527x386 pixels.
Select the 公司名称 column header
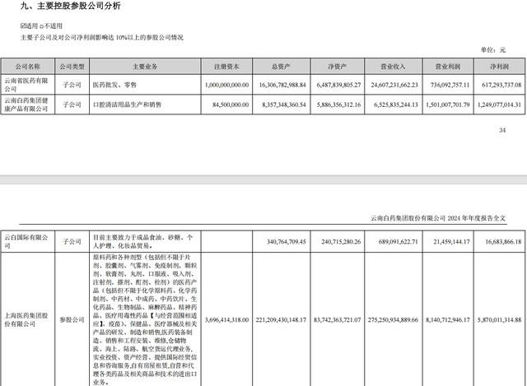click(27, 67)
